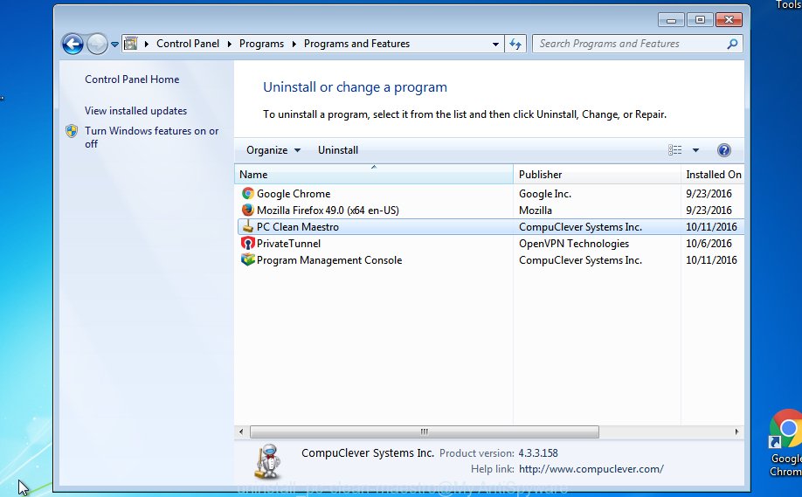Select Programs and Features breadcrumb

click(356, 44)
